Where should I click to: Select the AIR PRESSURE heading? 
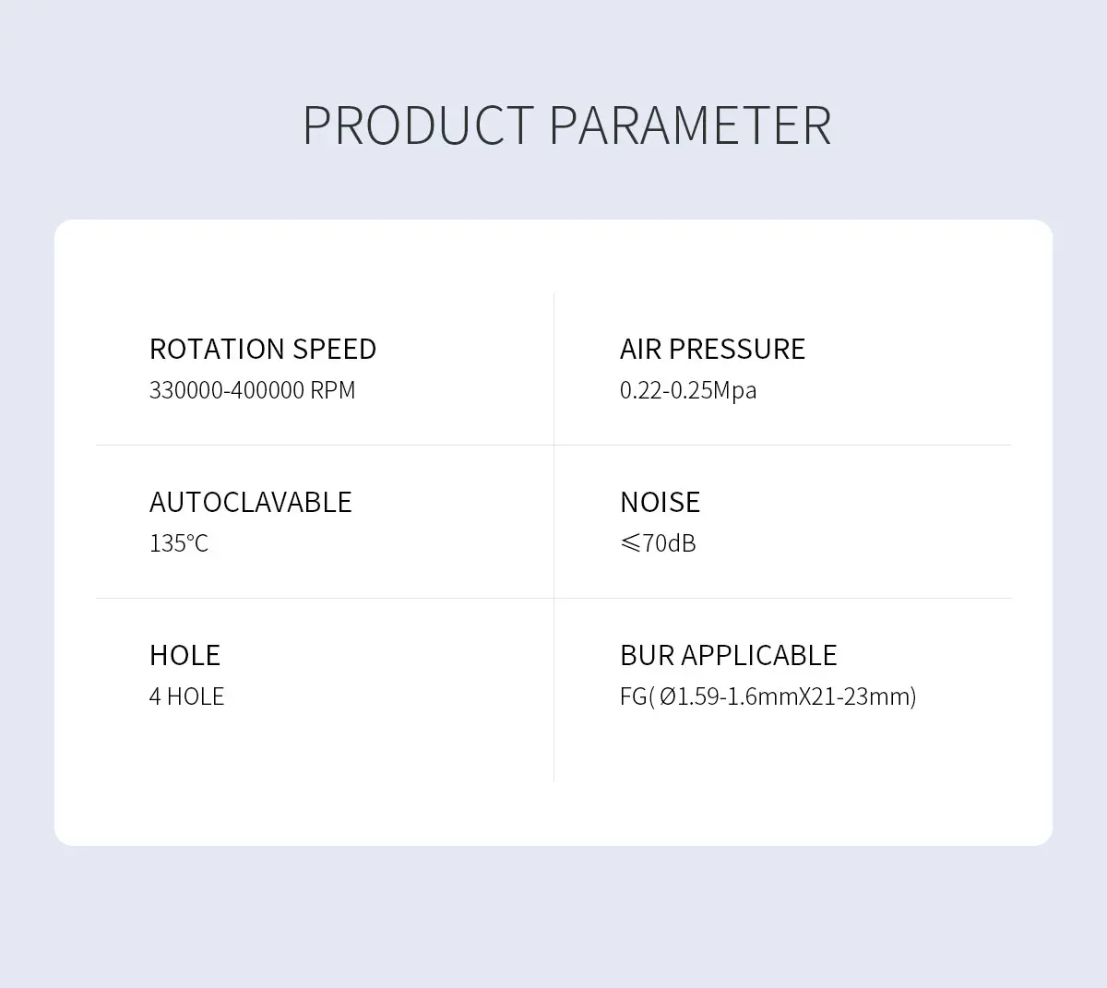(712, 349)
